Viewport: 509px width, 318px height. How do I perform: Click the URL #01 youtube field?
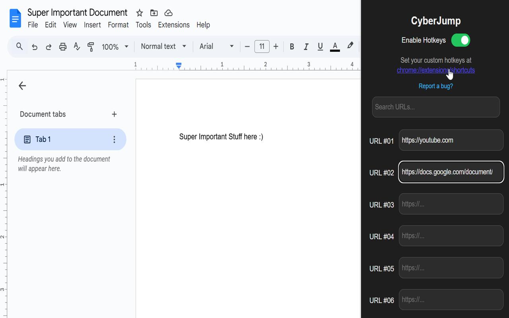point(451,140)
